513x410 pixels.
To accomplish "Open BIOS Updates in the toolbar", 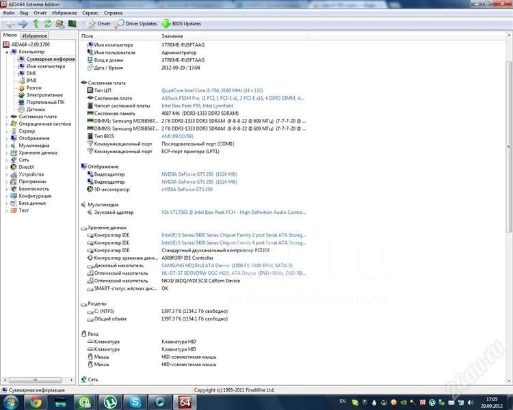I will [181, 23].
